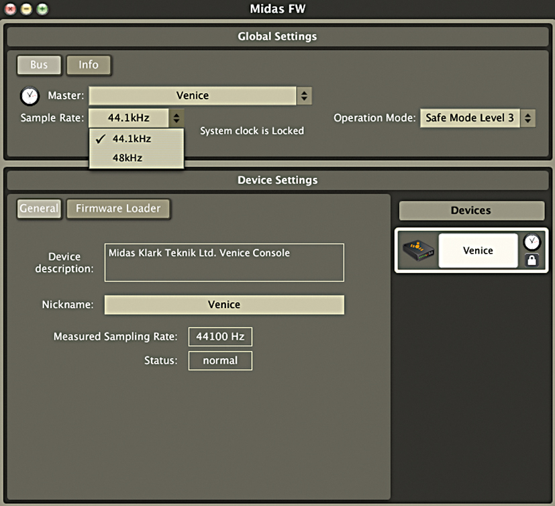Zoom the Midas FW window with green button
The width and height of the screenshot is (555, 506).
(42, 9)
